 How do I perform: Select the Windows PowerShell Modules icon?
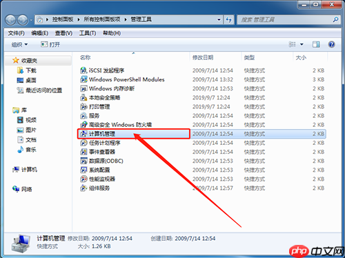click(x=83, y=79)
